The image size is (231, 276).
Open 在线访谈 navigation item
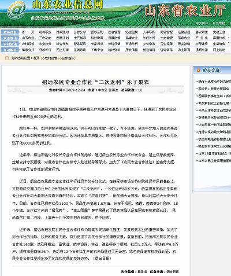[80, 50]
